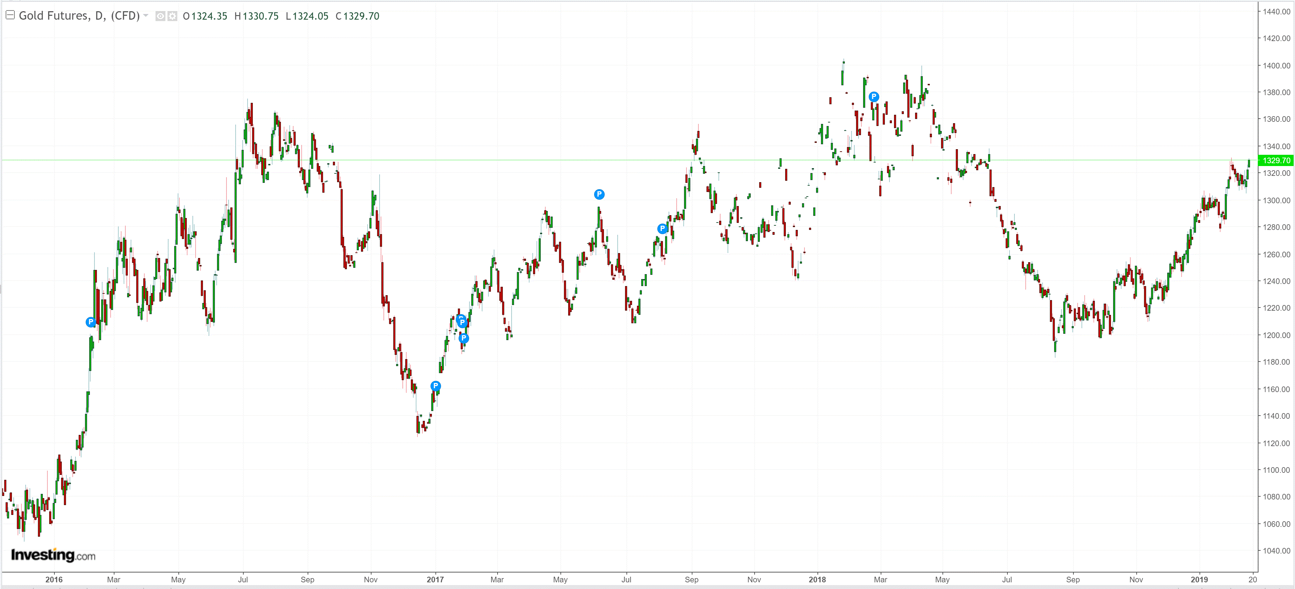Click the 2017 label on time axis

coord(435,580)
